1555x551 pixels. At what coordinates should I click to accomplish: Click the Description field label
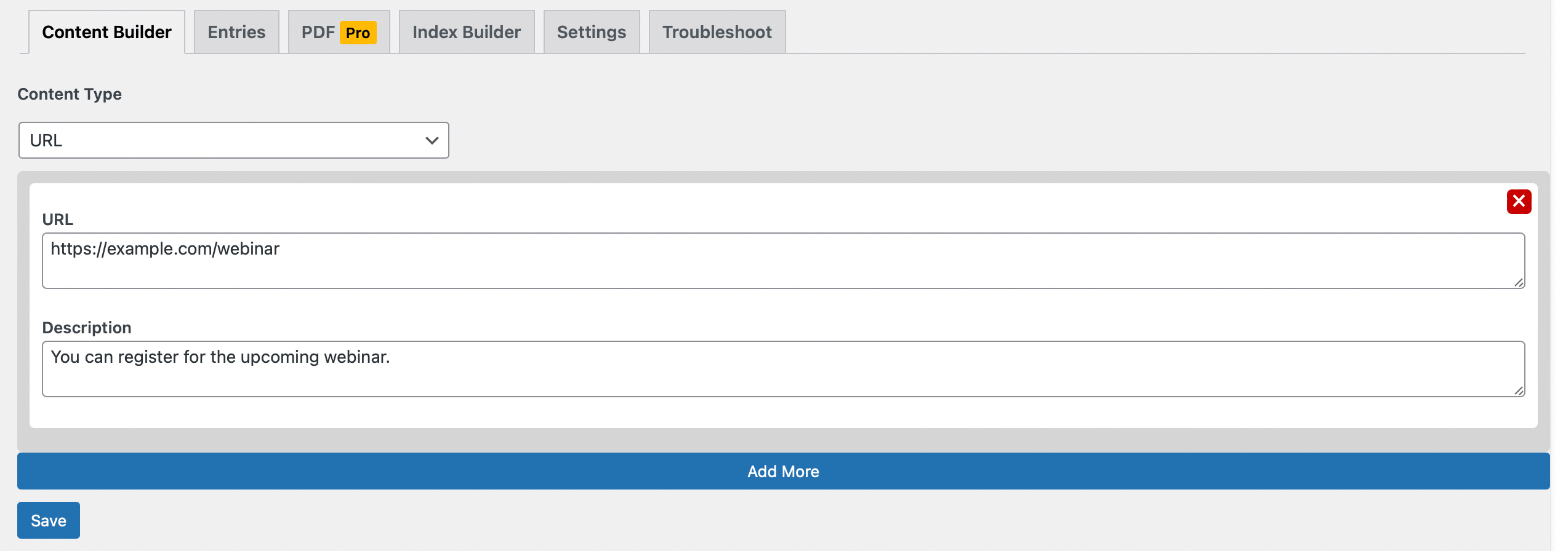tap(87, 328)
